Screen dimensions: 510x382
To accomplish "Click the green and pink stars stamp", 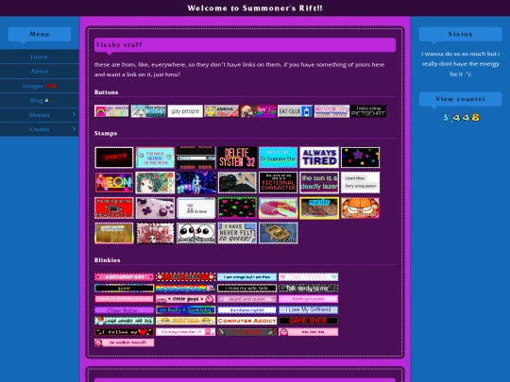I will pos(237,208).
